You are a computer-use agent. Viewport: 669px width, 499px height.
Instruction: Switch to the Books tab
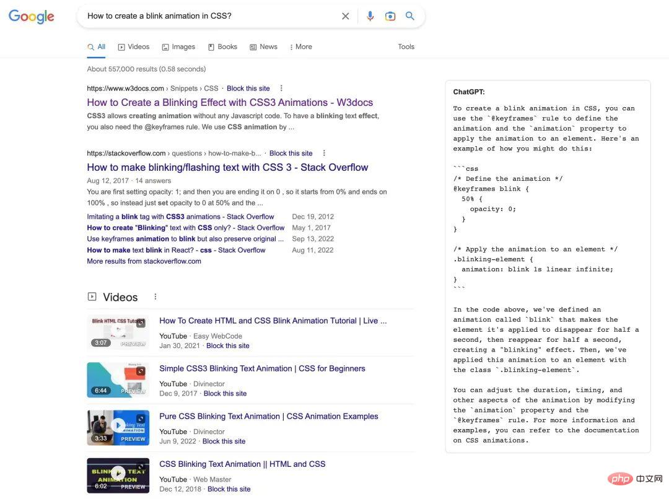[222, 47]
